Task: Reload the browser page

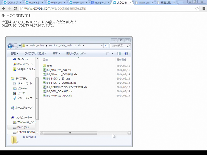Action: click(x=15, y=9)
